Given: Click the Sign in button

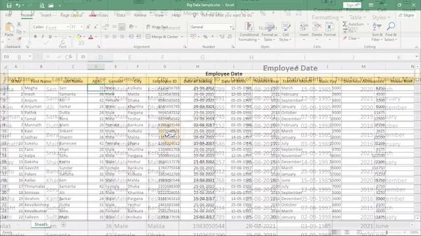Looking at the screenshot, I should pos(352,5).
